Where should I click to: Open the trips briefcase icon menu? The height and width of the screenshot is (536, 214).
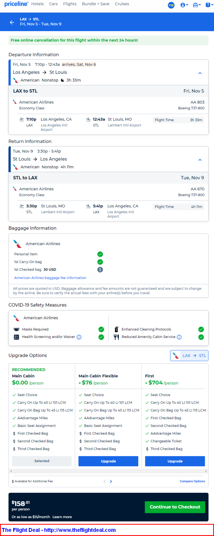click(197, 5)
